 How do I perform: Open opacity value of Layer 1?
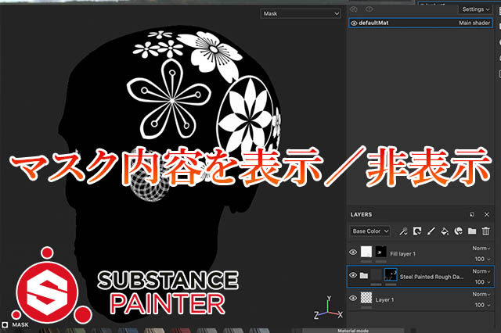480,304
